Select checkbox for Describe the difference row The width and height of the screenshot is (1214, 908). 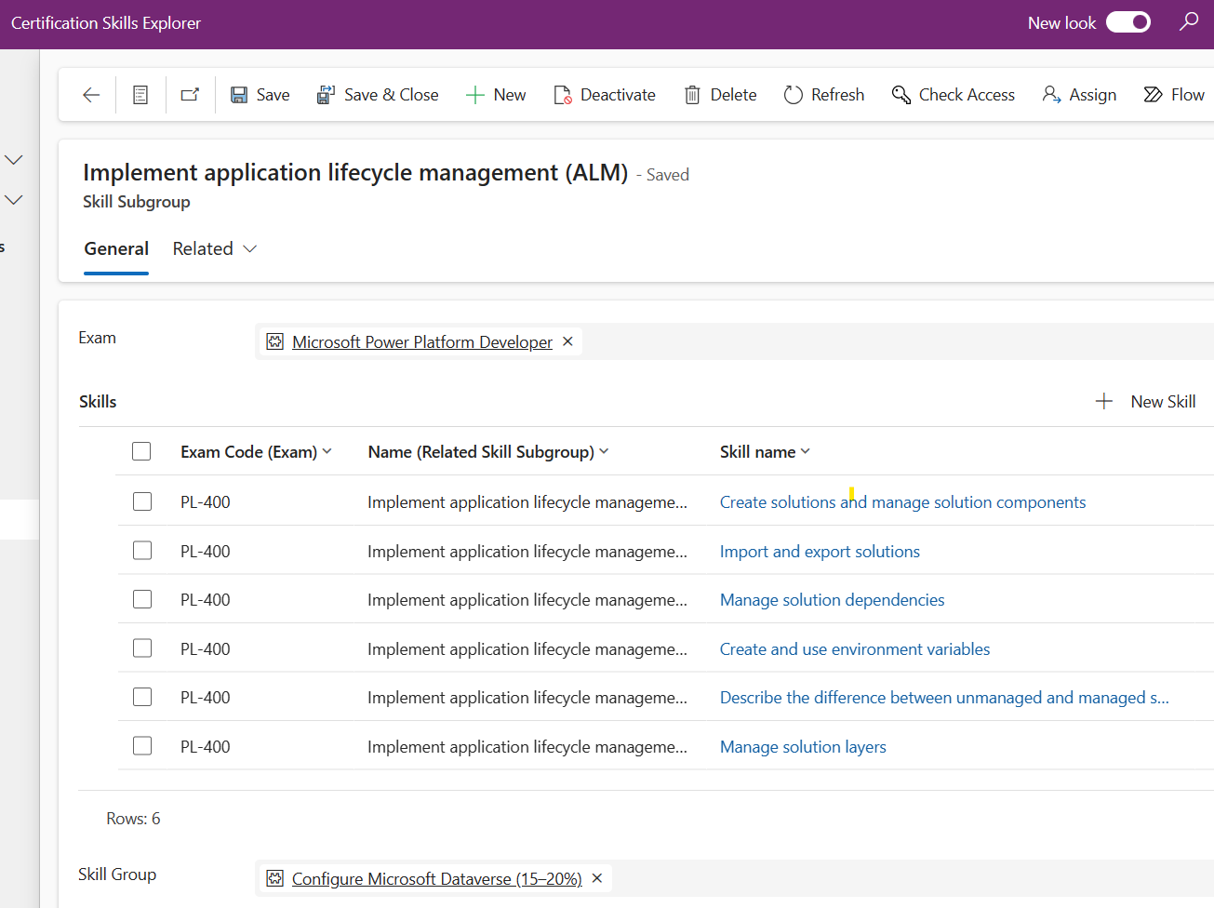142,697
